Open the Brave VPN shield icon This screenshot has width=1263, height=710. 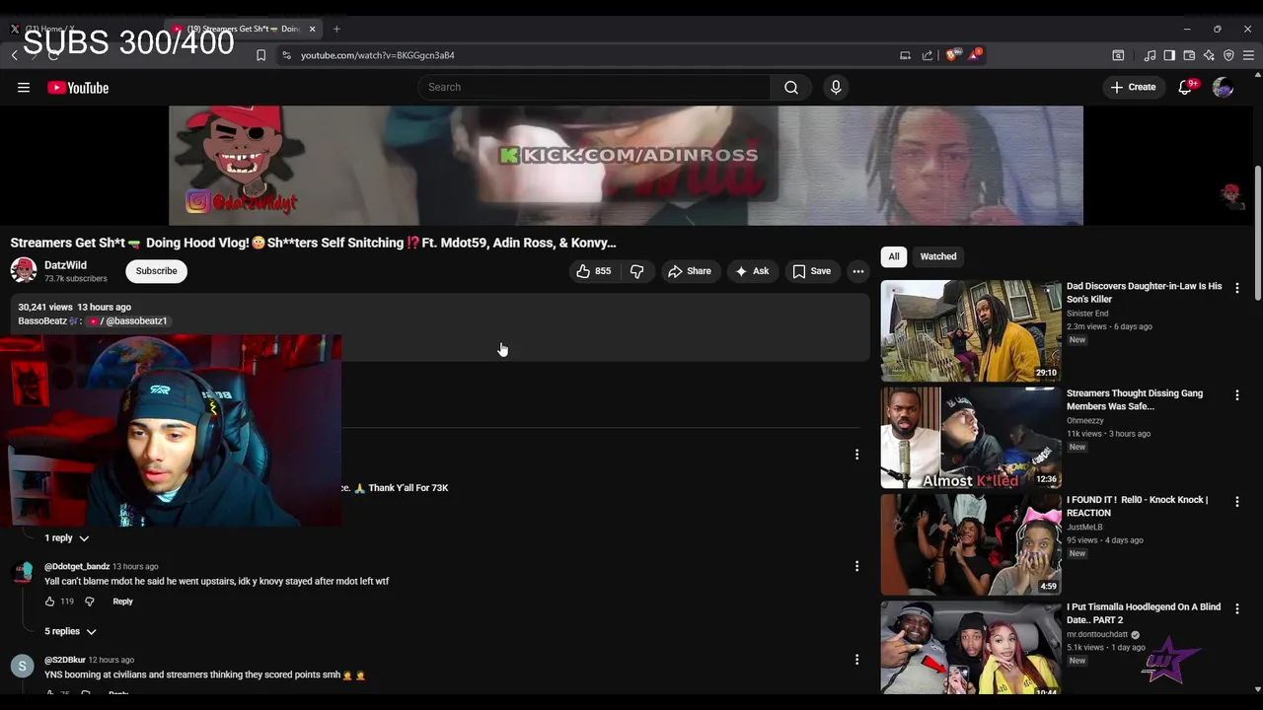coord(1228,55)
